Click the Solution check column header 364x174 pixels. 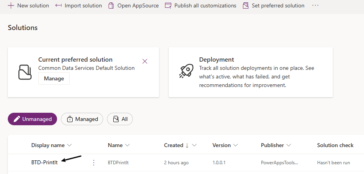(335, 145)
